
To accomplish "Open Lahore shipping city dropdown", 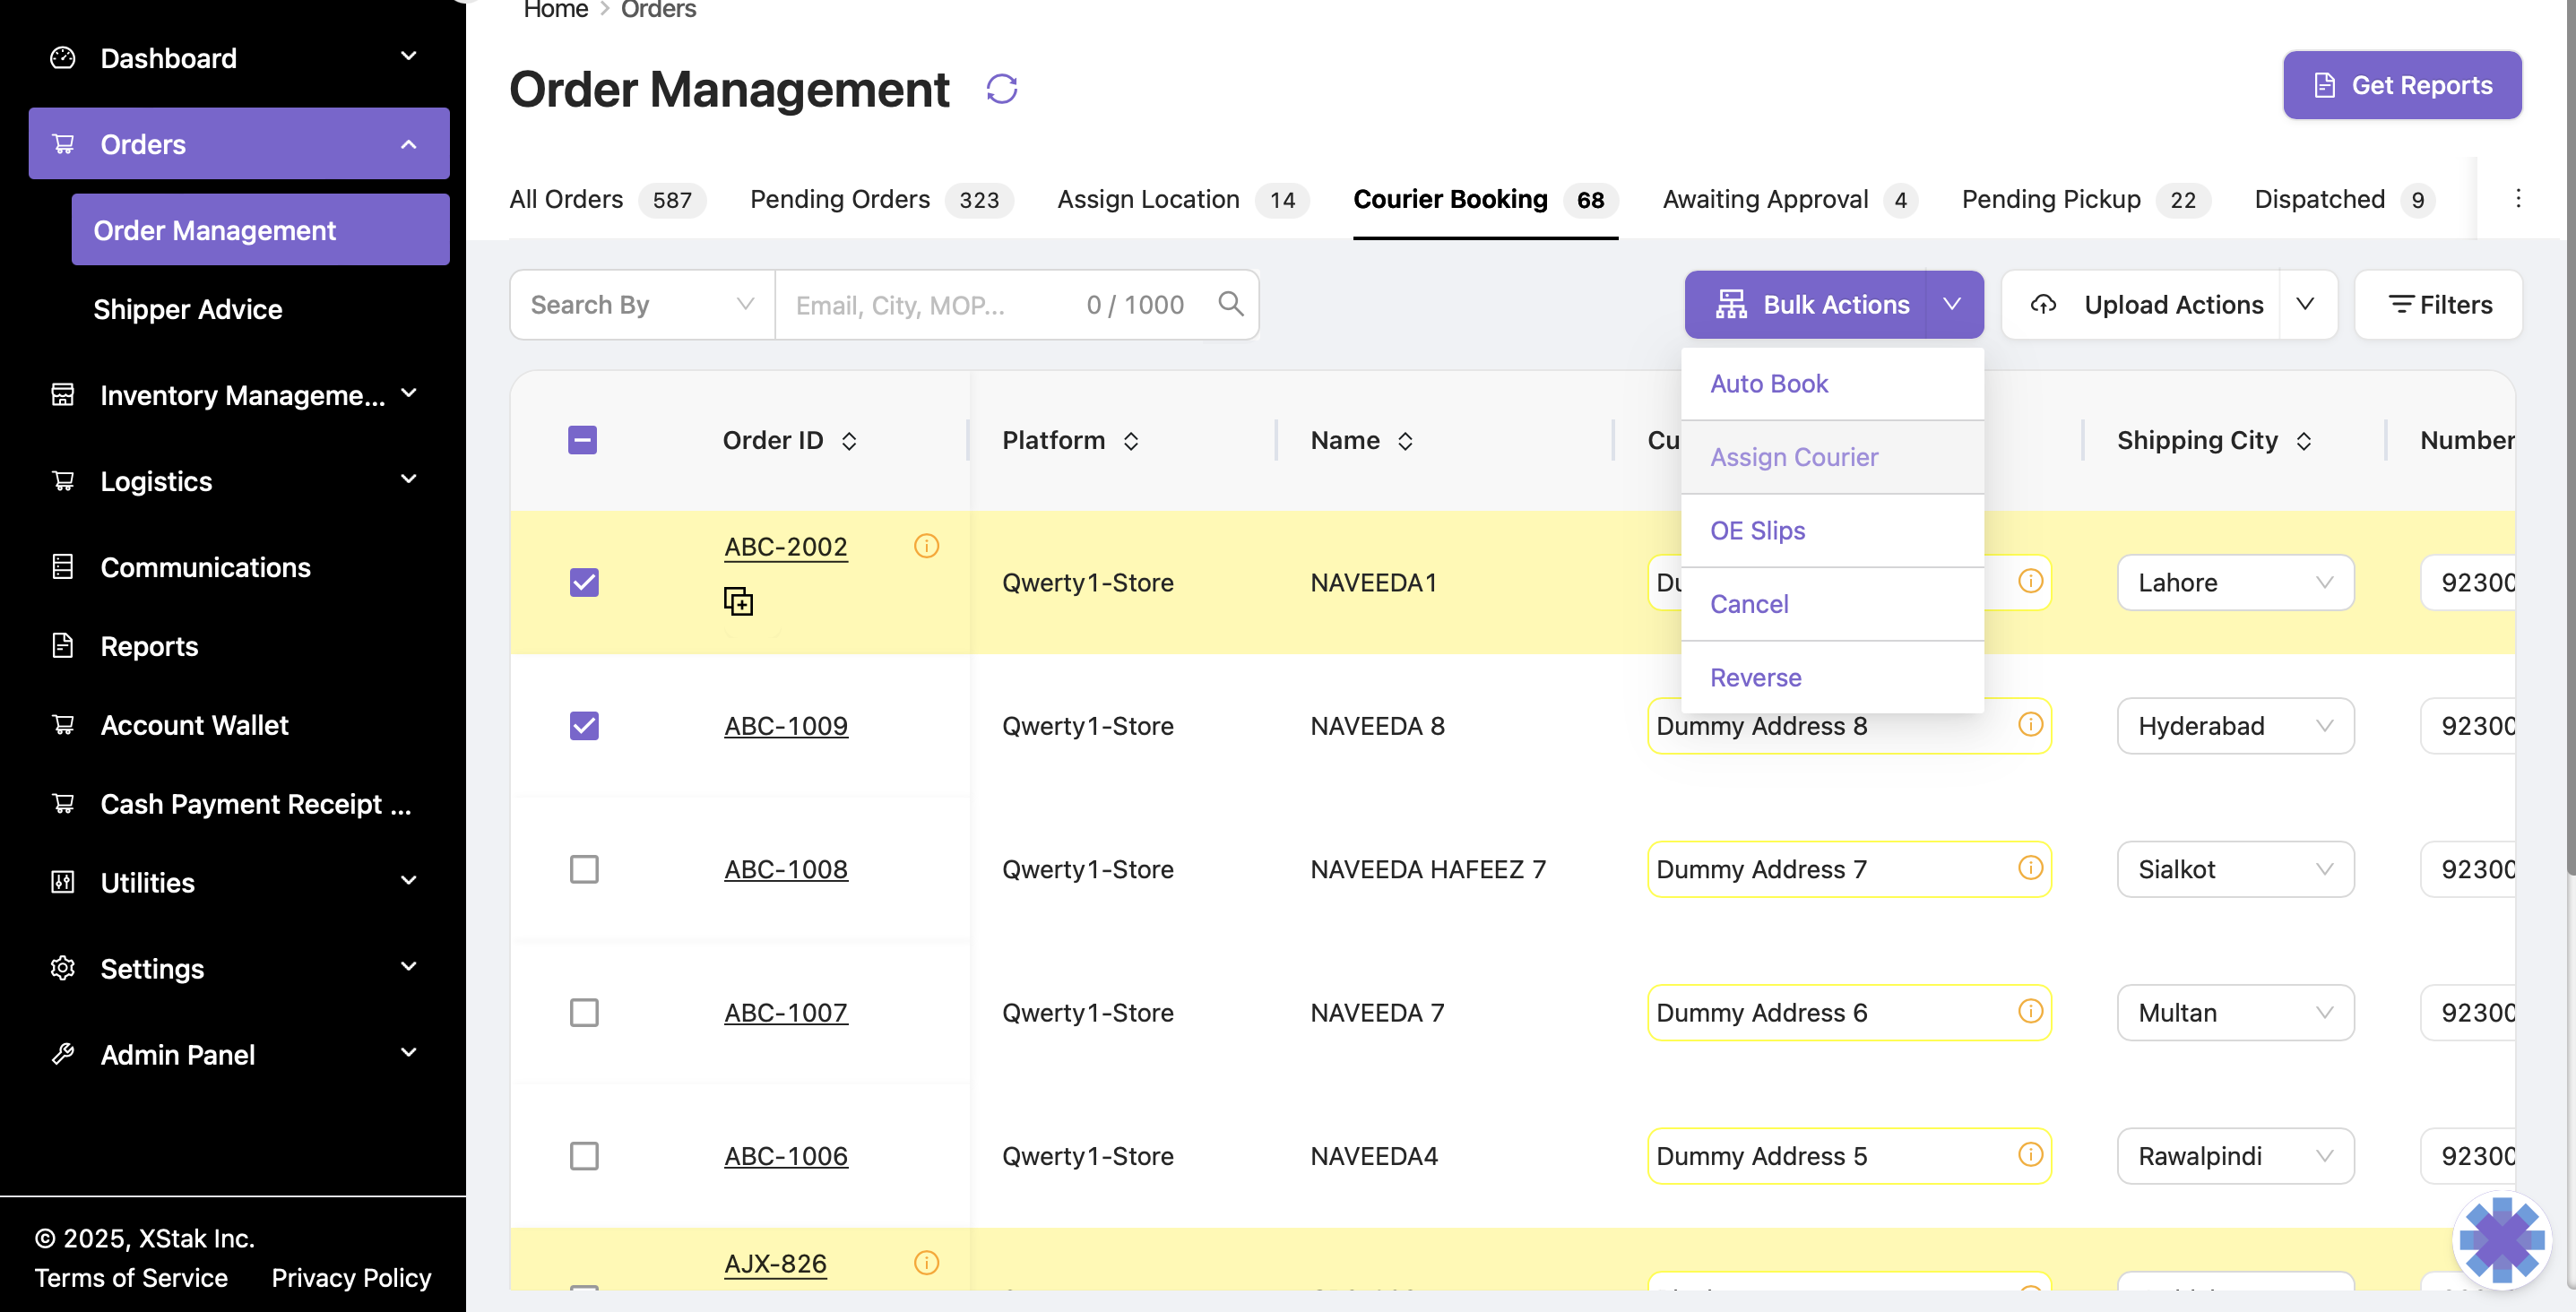I will pos(2235,582).
